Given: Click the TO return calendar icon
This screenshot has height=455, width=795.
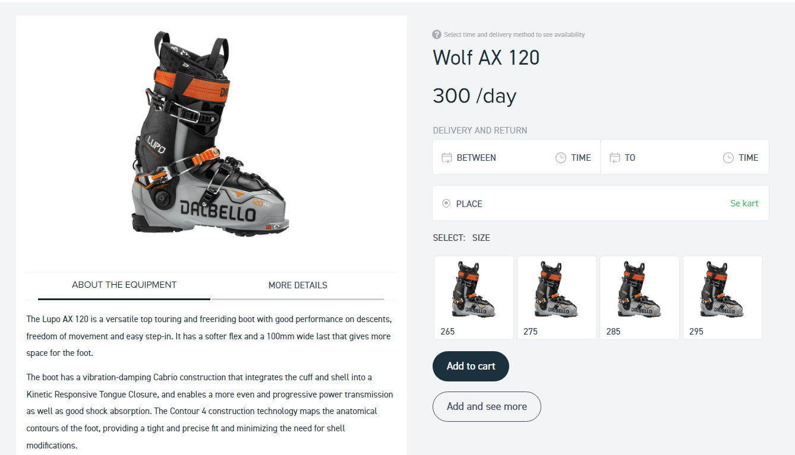Looking at the screenshot, I should pyautogui.click(x=615, y=158).
